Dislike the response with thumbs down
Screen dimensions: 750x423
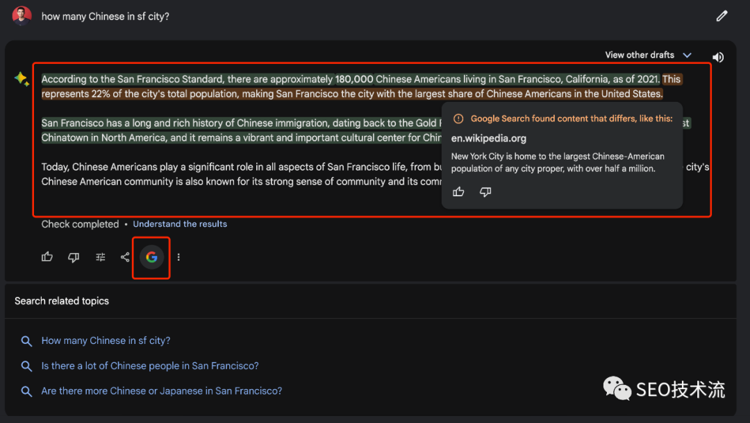coord(74,257)
